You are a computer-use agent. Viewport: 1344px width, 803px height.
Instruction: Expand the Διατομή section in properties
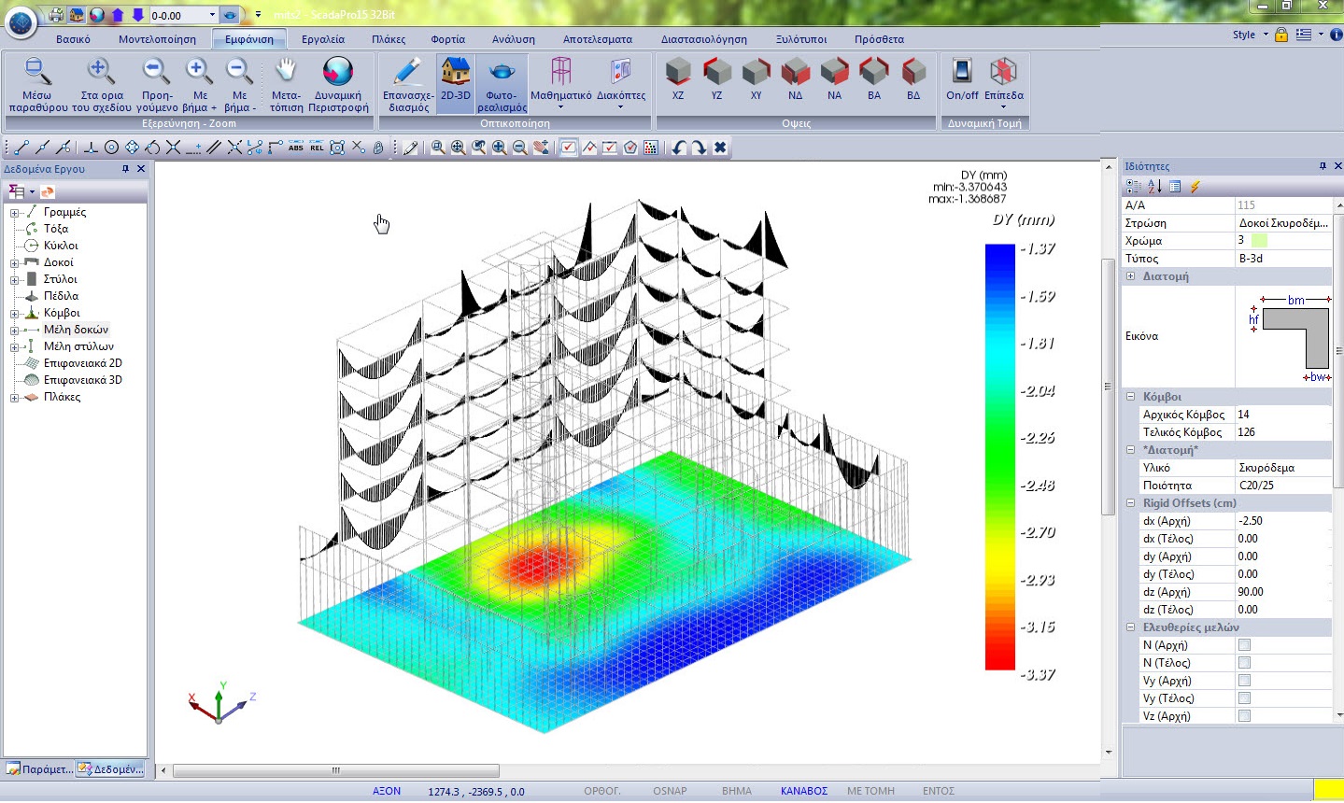coord(1130,276)
